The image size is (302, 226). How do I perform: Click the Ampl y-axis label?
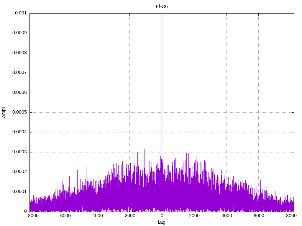tap(4, 113)
